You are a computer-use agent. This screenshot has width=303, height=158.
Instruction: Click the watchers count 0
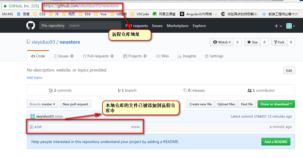[238, 42]
